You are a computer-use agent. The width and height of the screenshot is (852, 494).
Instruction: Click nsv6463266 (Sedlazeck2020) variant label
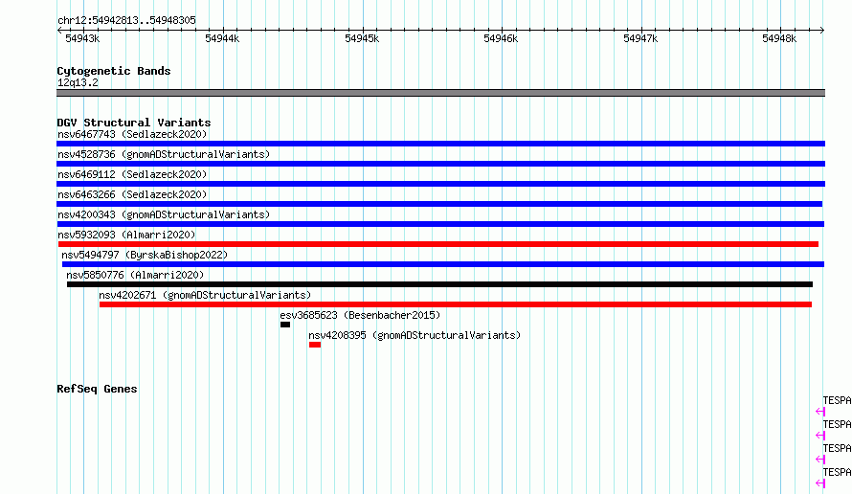tap(132, 194)
